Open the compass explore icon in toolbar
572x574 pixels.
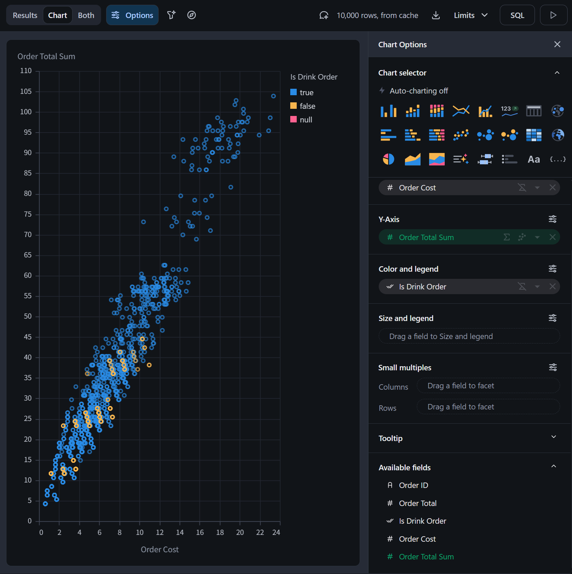click(192, 15)
